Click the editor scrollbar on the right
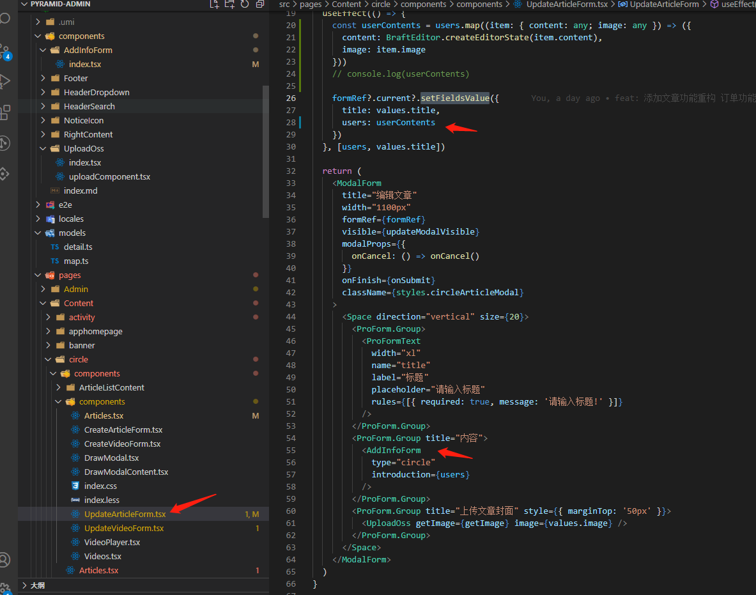The image size is (756, 595). [753, 192]
